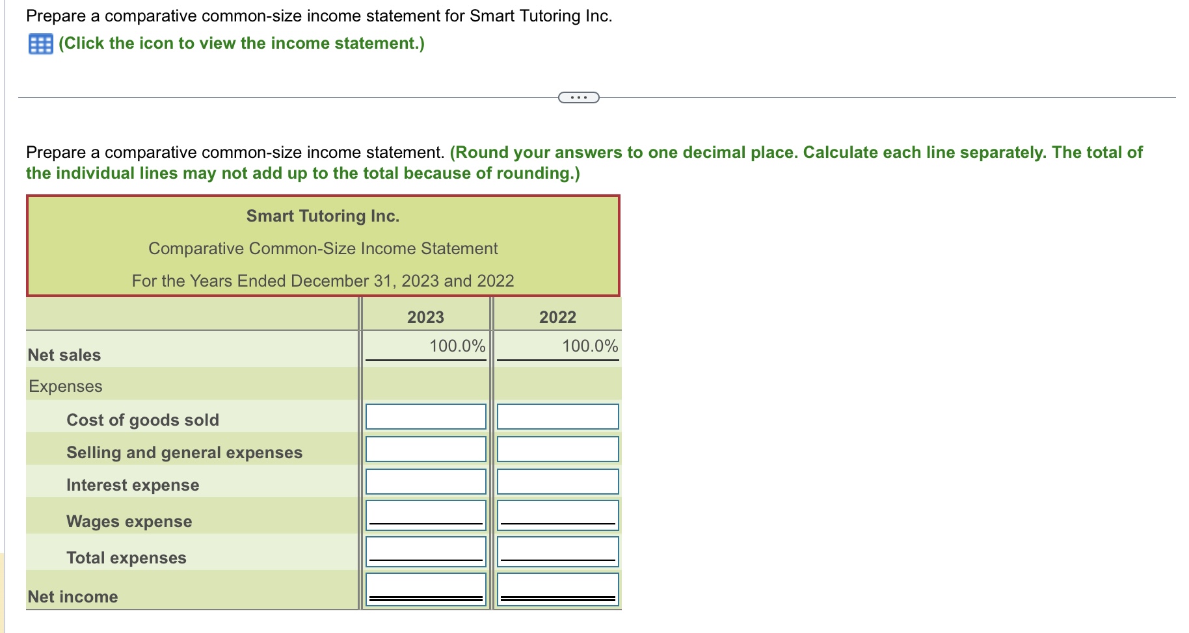Select the Wages expense 2023 input field
The width and height of the screenshot is (1189, 633).
[425, 515]
